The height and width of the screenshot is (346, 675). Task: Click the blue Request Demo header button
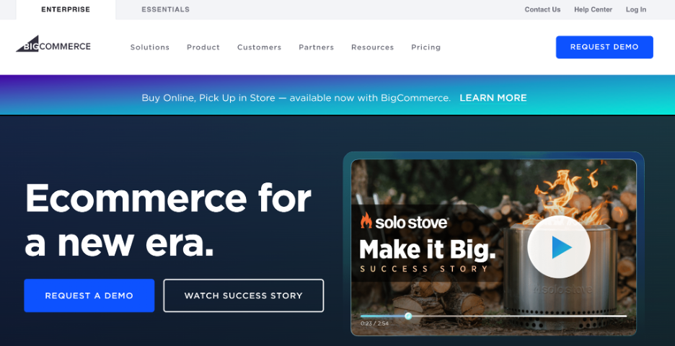(x=604, y=47)
